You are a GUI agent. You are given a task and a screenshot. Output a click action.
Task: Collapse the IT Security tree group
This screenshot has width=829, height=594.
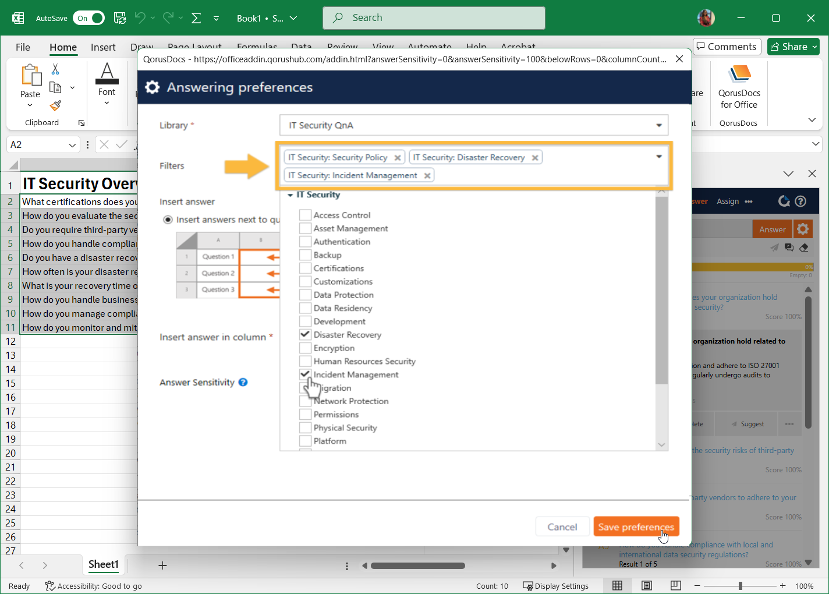click(290, 195)
